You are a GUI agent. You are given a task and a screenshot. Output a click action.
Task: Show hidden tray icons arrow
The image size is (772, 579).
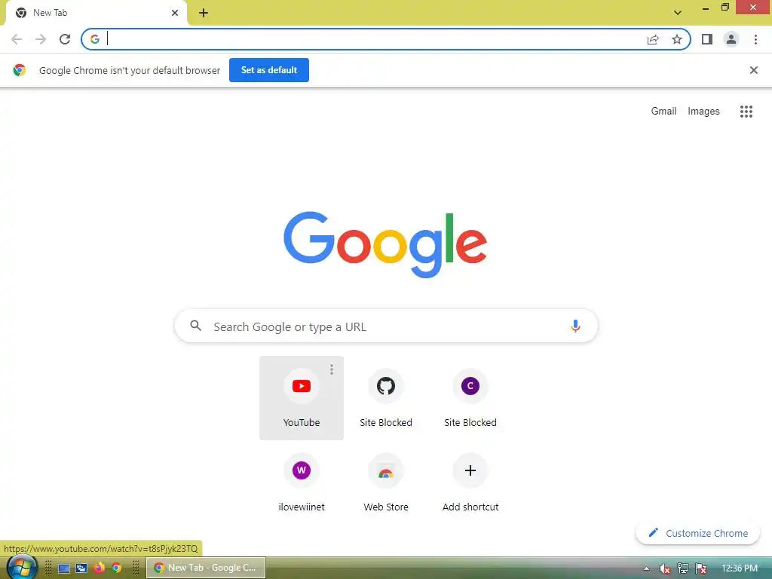(646, 568)
